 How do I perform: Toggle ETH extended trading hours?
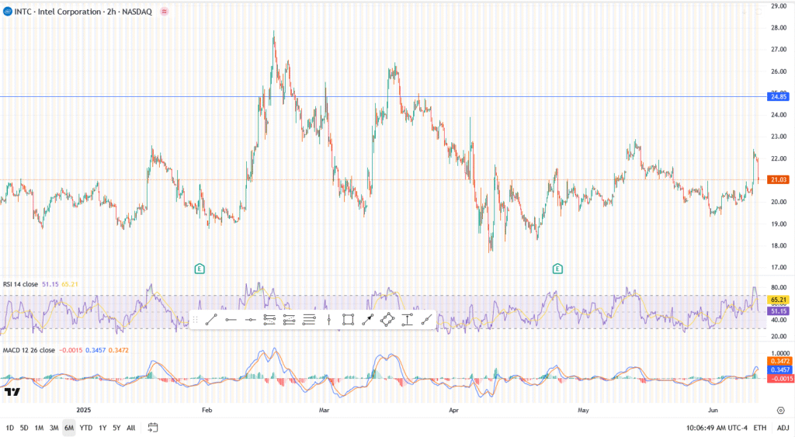coord(759,428)
